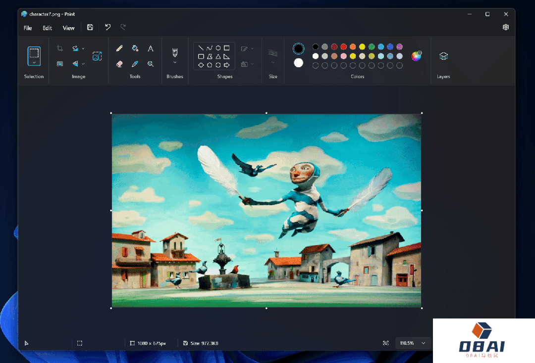Open Paint settings gear
The image size is (535, 363).
505,27
